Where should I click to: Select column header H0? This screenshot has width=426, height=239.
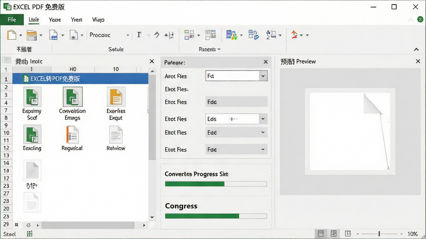tap(73, 69)
